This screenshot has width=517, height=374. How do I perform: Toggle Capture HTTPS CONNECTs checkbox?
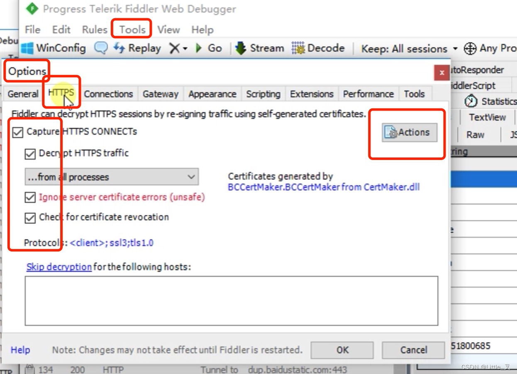click(x=18, y=133)
